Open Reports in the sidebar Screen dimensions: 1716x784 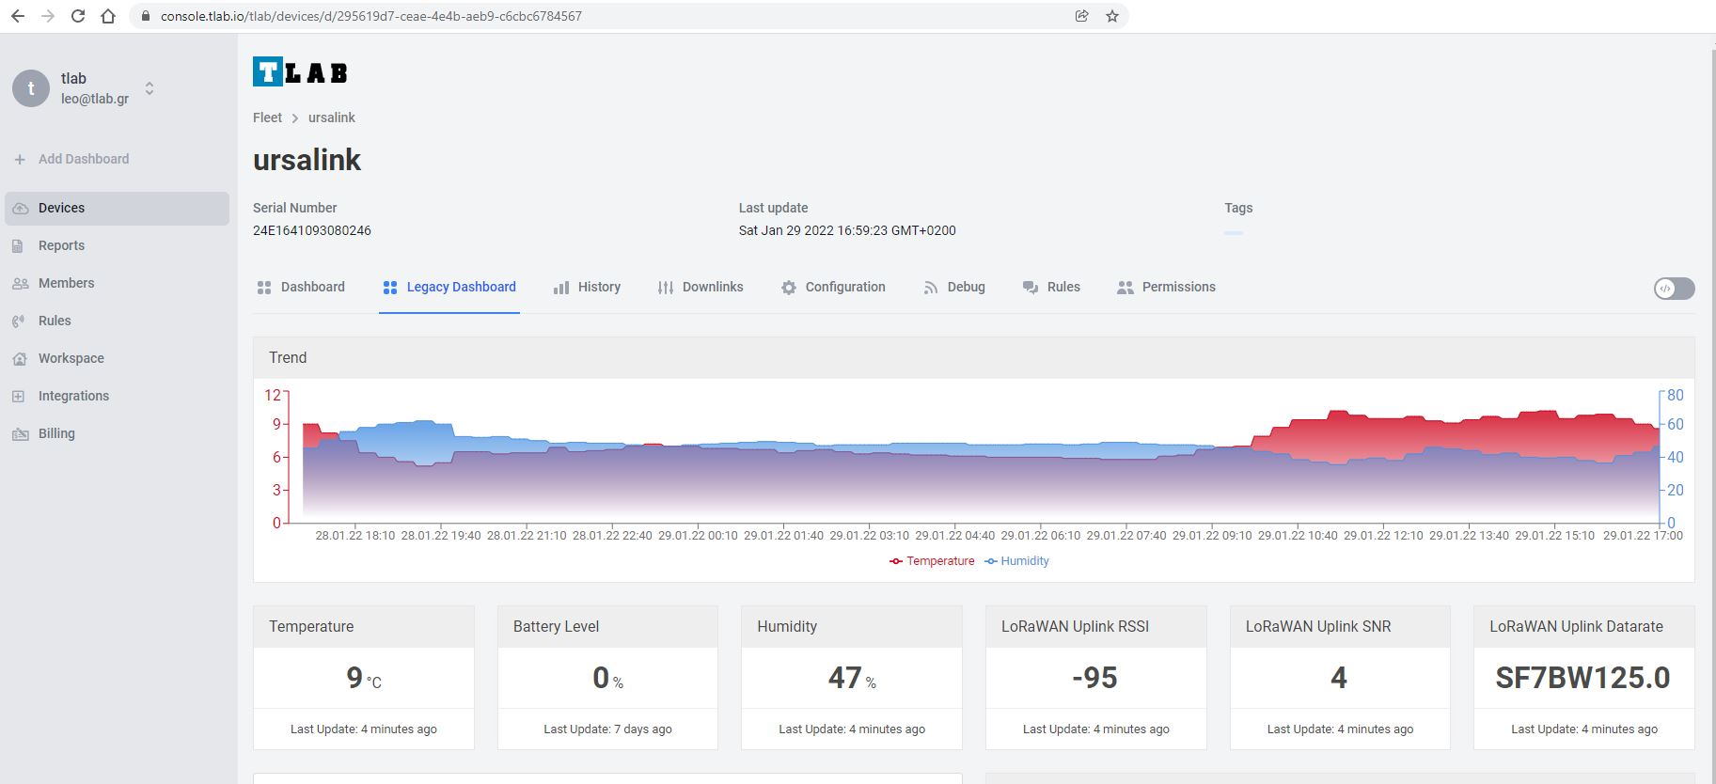pyautogui.click(x=117, y=245)
